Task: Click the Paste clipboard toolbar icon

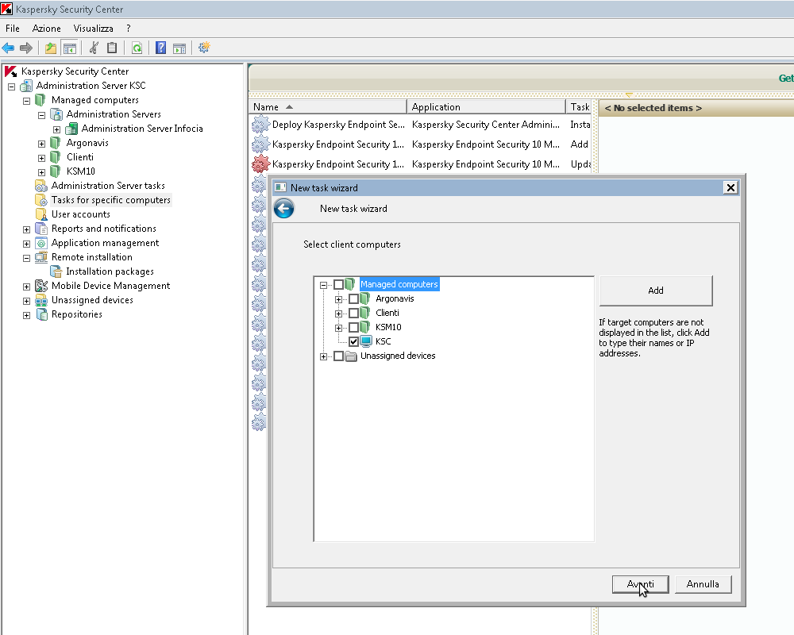Action: click(112, 48)
